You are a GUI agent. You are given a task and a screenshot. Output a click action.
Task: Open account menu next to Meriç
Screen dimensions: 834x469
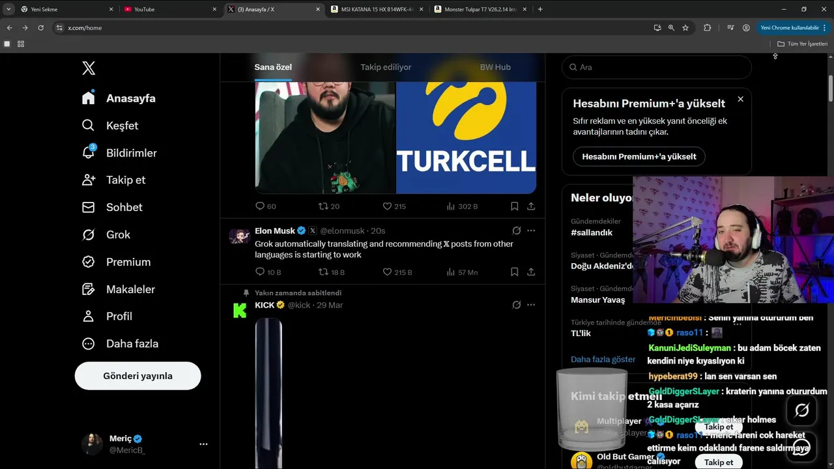click(x=203, y=444)
